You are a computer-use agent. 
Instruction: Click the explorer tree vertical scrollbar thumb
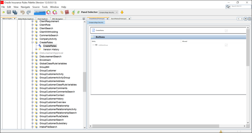point(85,82)
